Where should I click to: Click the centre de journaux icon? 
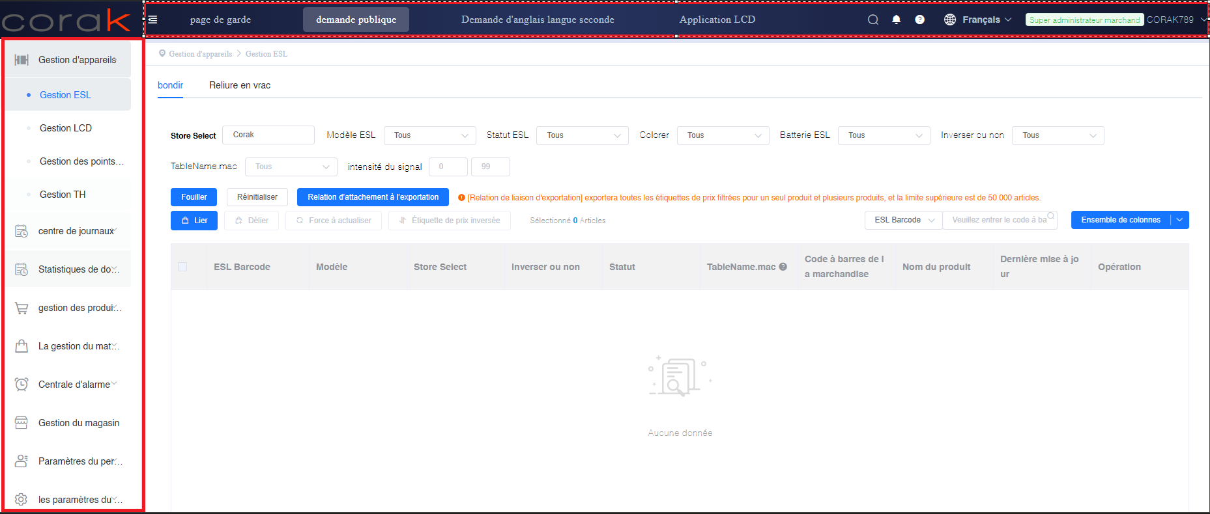[22, 231]
